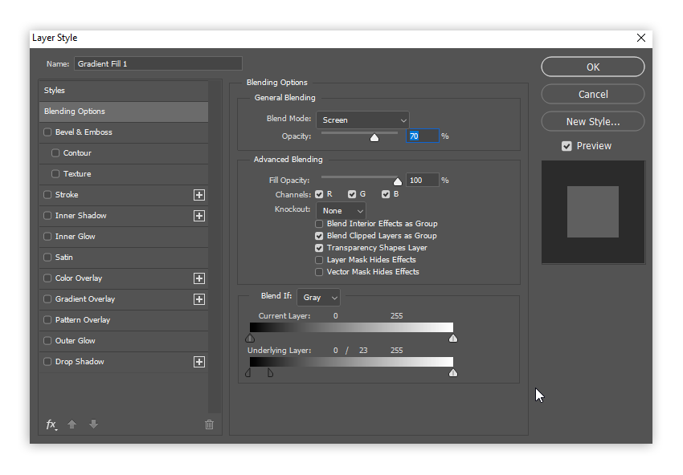The width and height of the screenshot is (683, 475).
Task: Open the fx effects menu icon
Action: coord(51,424)
